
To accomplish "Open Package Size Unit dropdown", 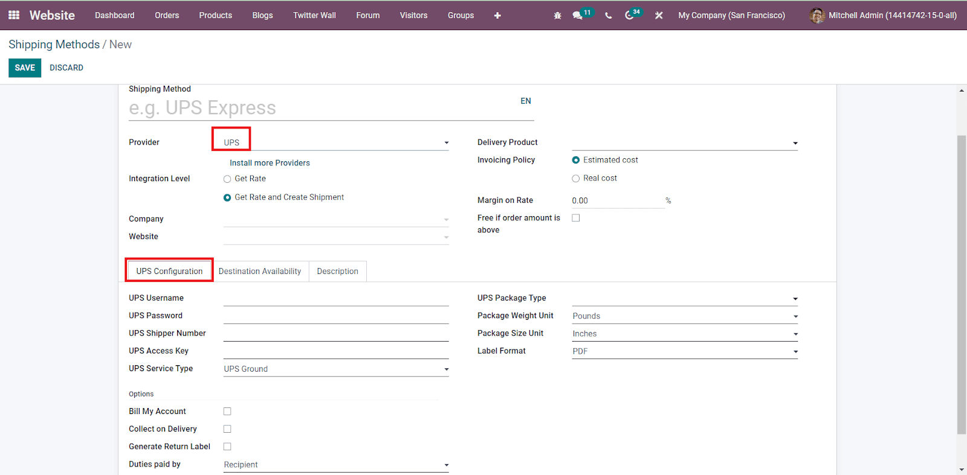I will (685, 333).
